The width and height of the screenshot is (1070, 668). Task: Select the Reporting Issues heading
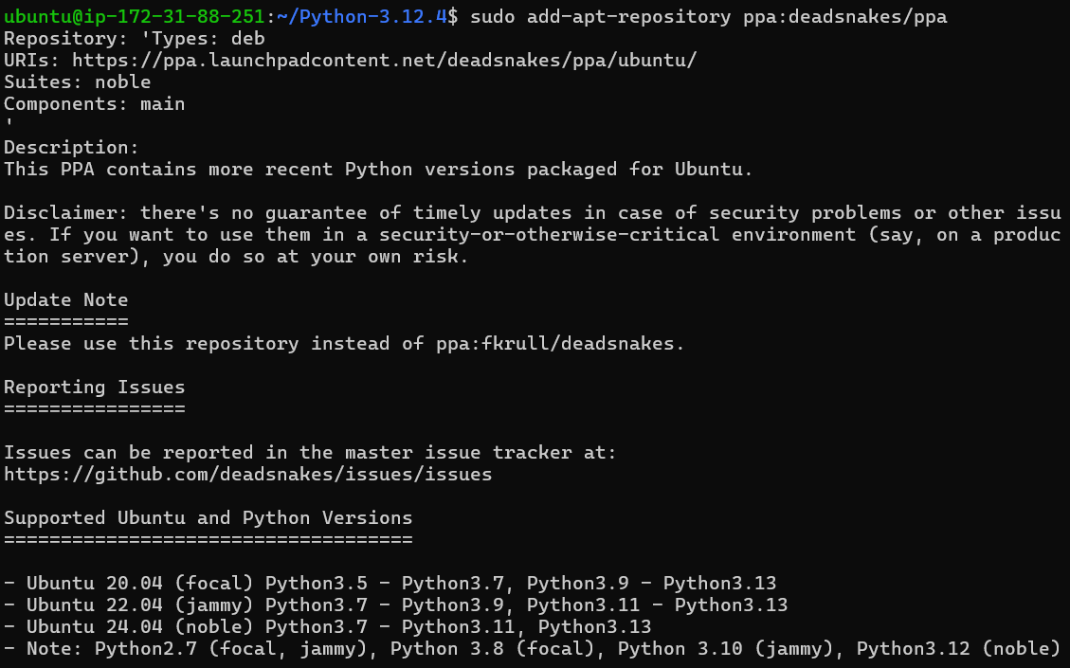point(94,387)
